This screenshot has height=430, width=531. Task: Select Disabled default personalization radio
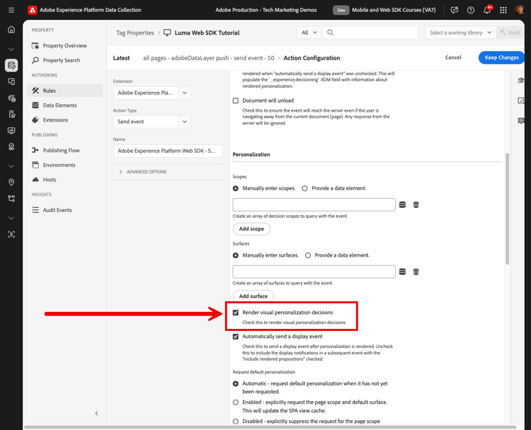pyautogui.click(x=236, y=422)
